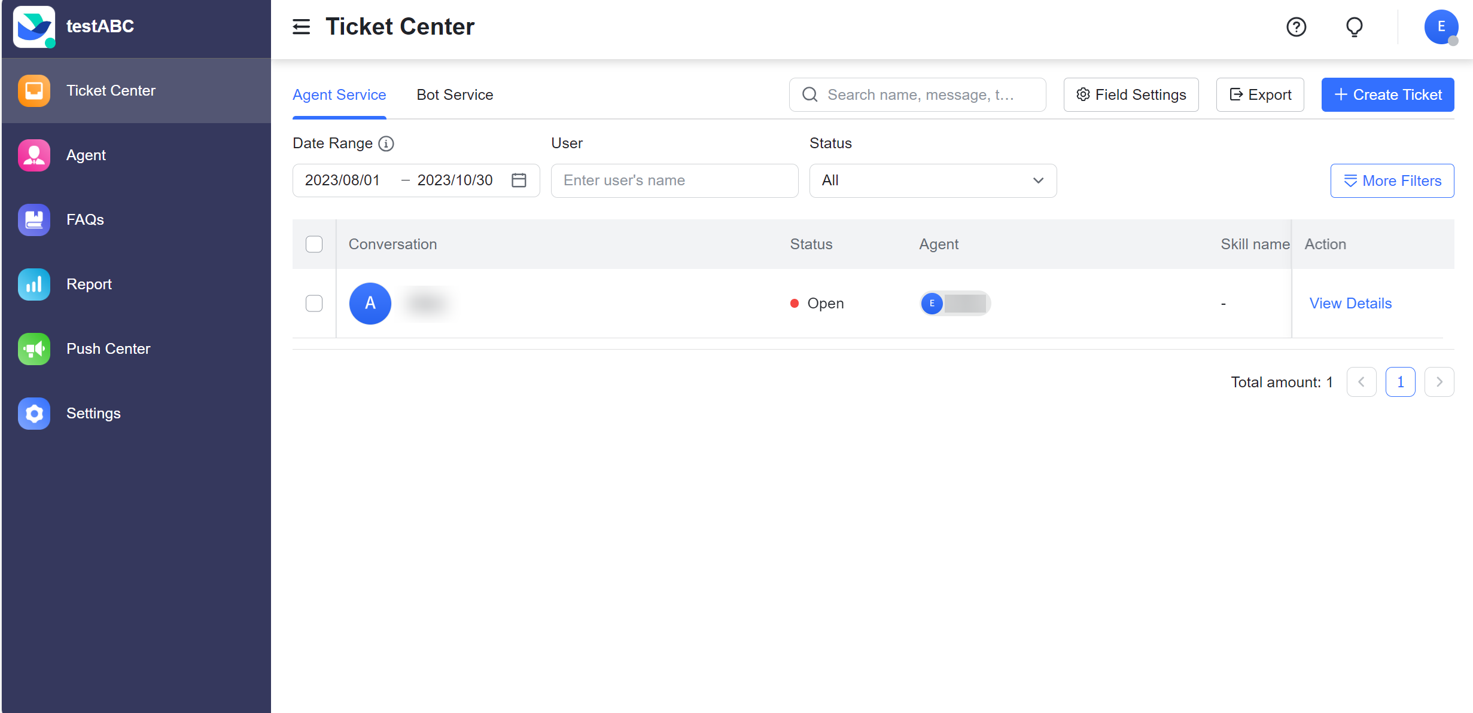Image resolution: width=1473 pixels, height=713 pixels.
Task: Open the FAQs section in sidebar
Action: point(84,219)
